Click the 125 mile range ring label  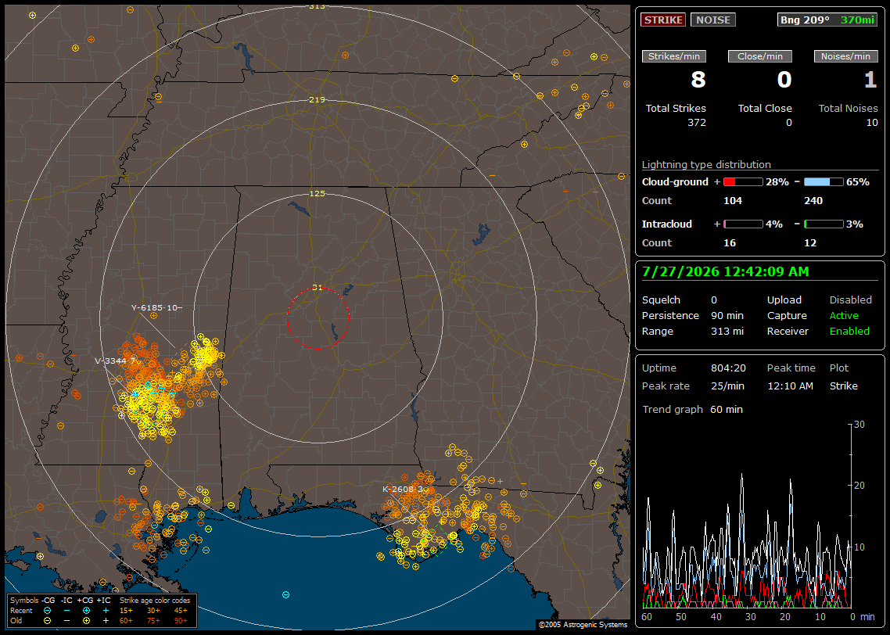point(318,193)
